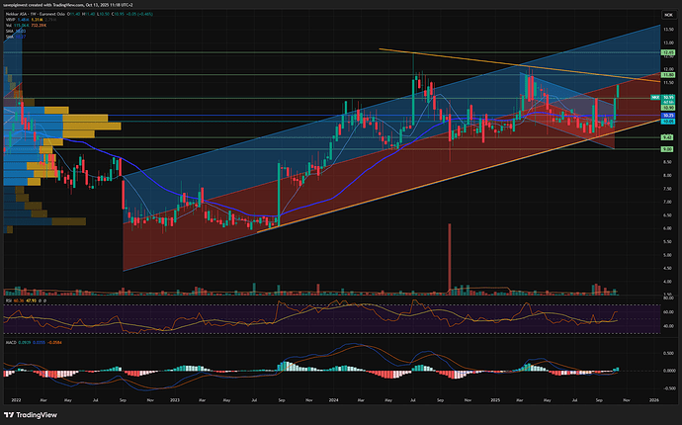Select the 11.80 price level label

pyautogui.click(x=667, y=75)
